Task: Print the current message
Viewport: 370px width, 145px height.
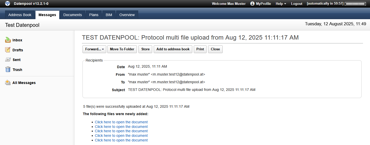Action: (200, 49)
